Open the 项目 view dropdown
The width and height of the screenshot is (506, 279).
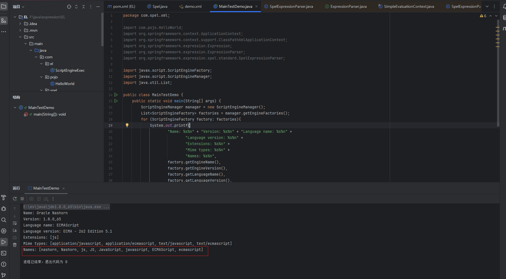click(x=19, y=7)
